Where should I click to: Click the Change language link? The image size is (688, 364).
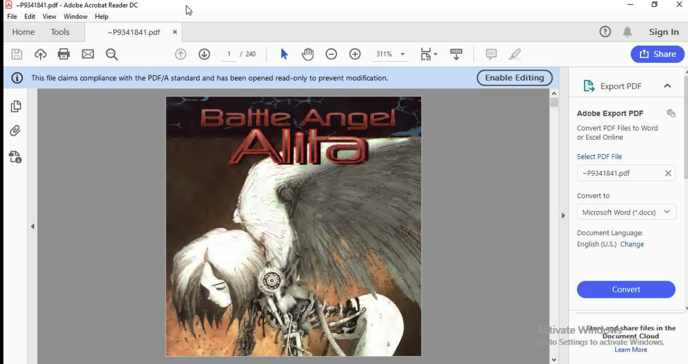(632, 244)
